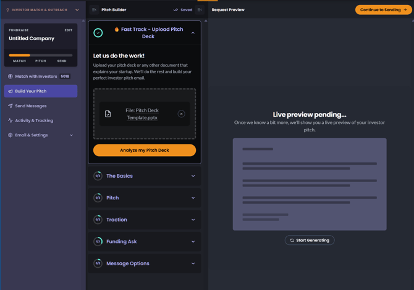Viewport: 414px width, 290px height.
Task: Click the Activity & Tracking pulse icon
Action: 11,120
